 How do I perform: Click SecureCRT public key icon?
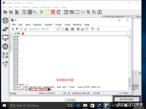[87, 29]
